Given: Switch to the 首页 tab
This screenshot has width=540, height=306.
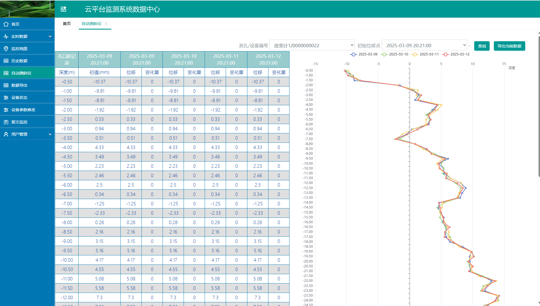Looking at the screenshot, I should point(67,24).
